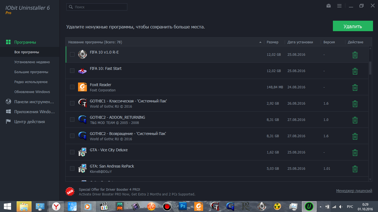
Task: Uninstall GTA: San Andreas RePack via trash icon
Action: (x=355, y=169)
